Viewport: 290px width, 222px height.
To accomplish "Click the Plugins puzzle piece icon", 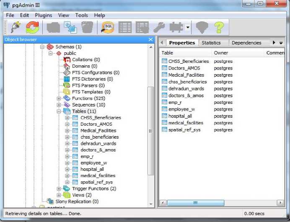I will 176,27.
